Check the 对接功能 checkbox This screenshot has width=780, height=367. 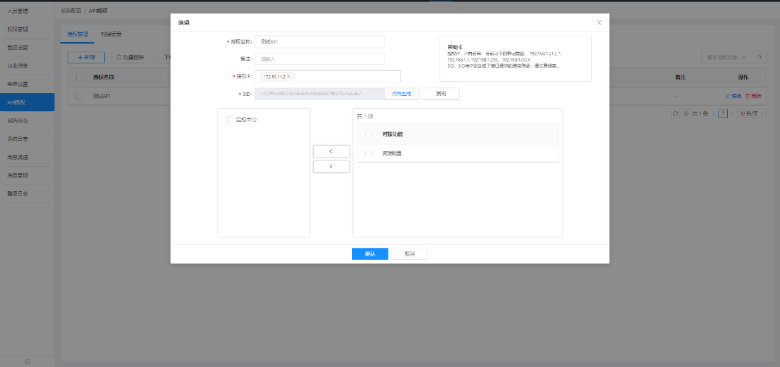(x=368, y=133)
